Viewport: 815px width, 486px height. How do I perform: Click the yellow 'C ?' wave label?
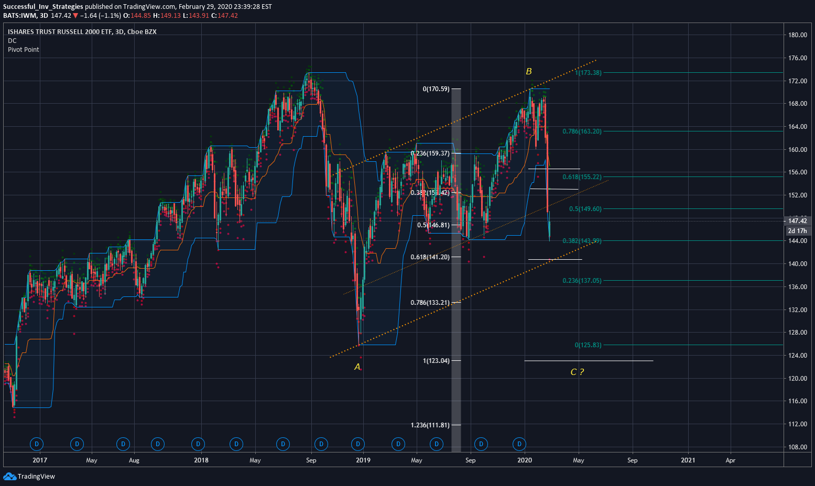(x=577, y=372)
